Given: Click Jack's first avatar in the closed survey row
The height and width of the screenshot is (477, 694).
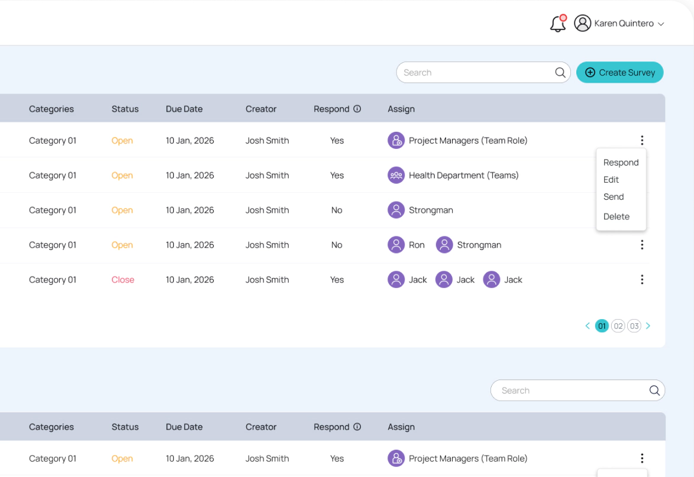Looking at the screenshot, I should click(396, 279).
